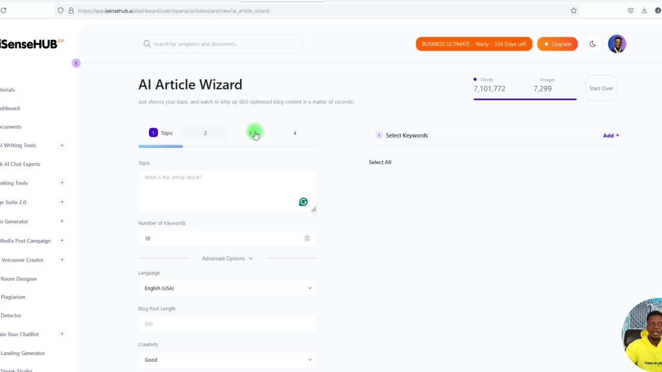Viewport: 662px width, 372px height.
Task: Click Select All keywords
Action: click(x=380, y=162)
